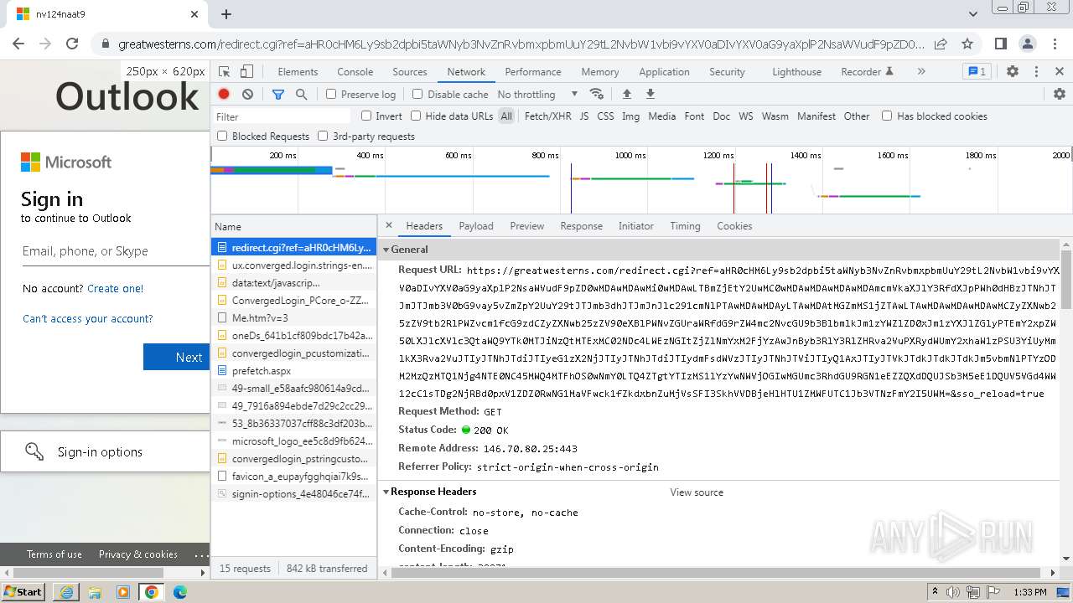1073x603 pixels.
Task: Switch to the Elements tab
Action: coord(298,72)
